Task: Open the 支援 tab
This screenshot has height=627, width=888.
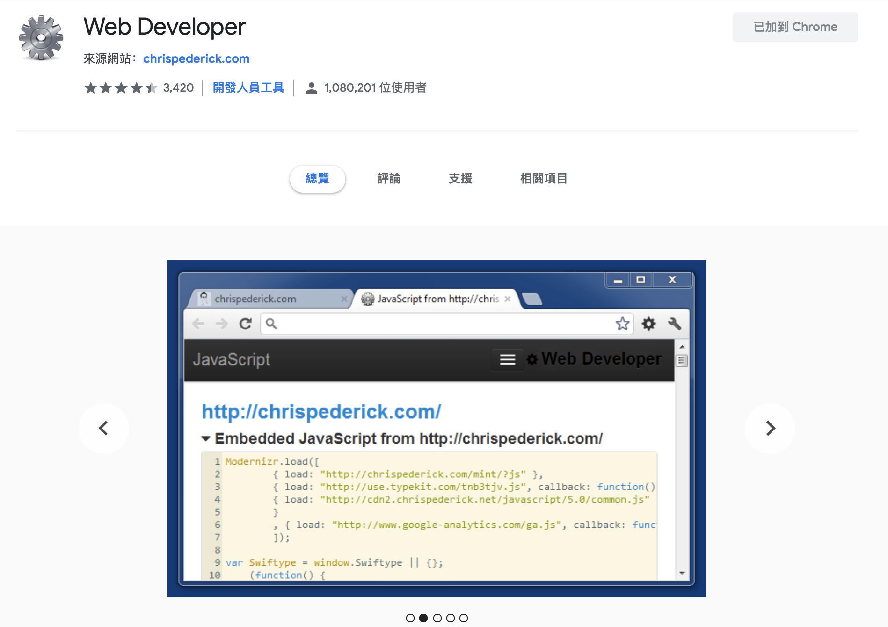Action: pos(460,178)
